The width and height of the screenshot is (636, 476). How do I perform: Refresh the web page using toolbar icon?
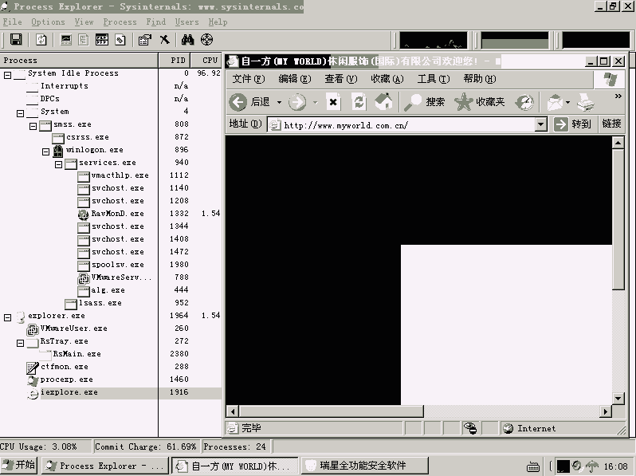(x=359, y=101)
